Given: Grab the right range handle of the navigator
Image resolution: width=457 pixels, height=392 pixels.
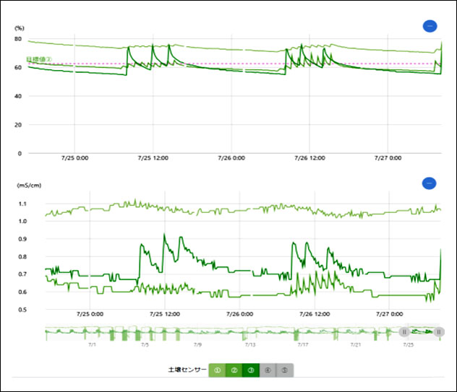Looking at the screenshot, I should click(x=439, y=332).
